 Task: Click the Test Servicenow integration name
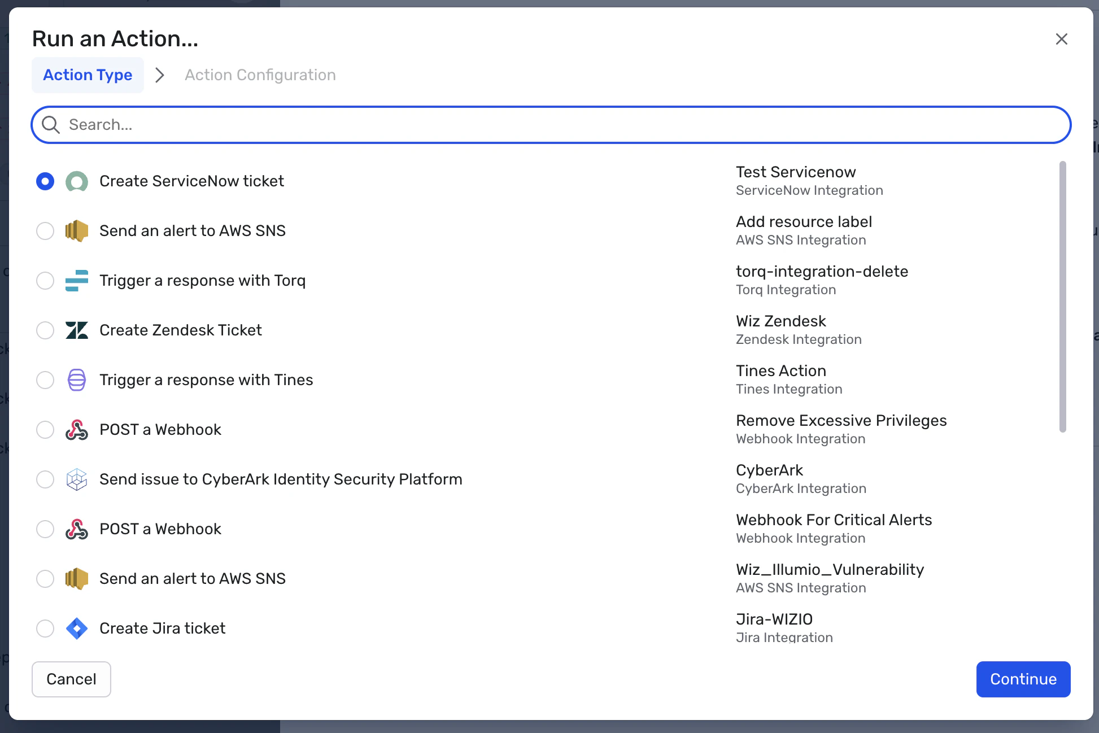796,172
